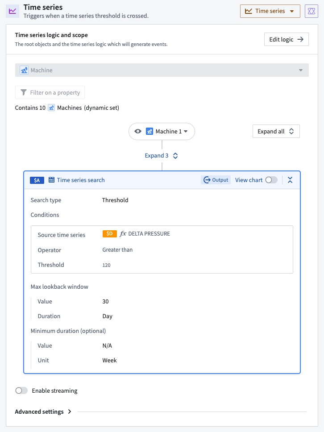Click the purple time series chart icon
This screenshot has height=432, width=324.
(x=12, y=11)
